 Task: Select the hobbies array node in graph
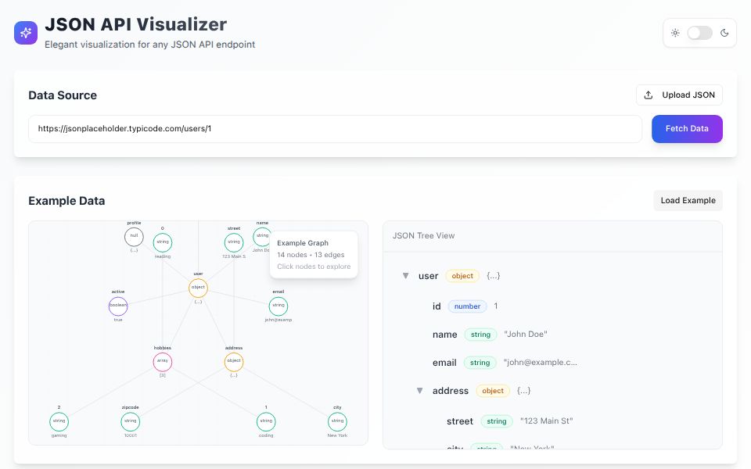point(163,361)
